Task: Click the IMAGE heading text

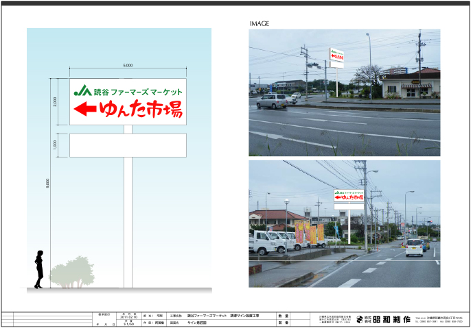Action: (260, 24)
